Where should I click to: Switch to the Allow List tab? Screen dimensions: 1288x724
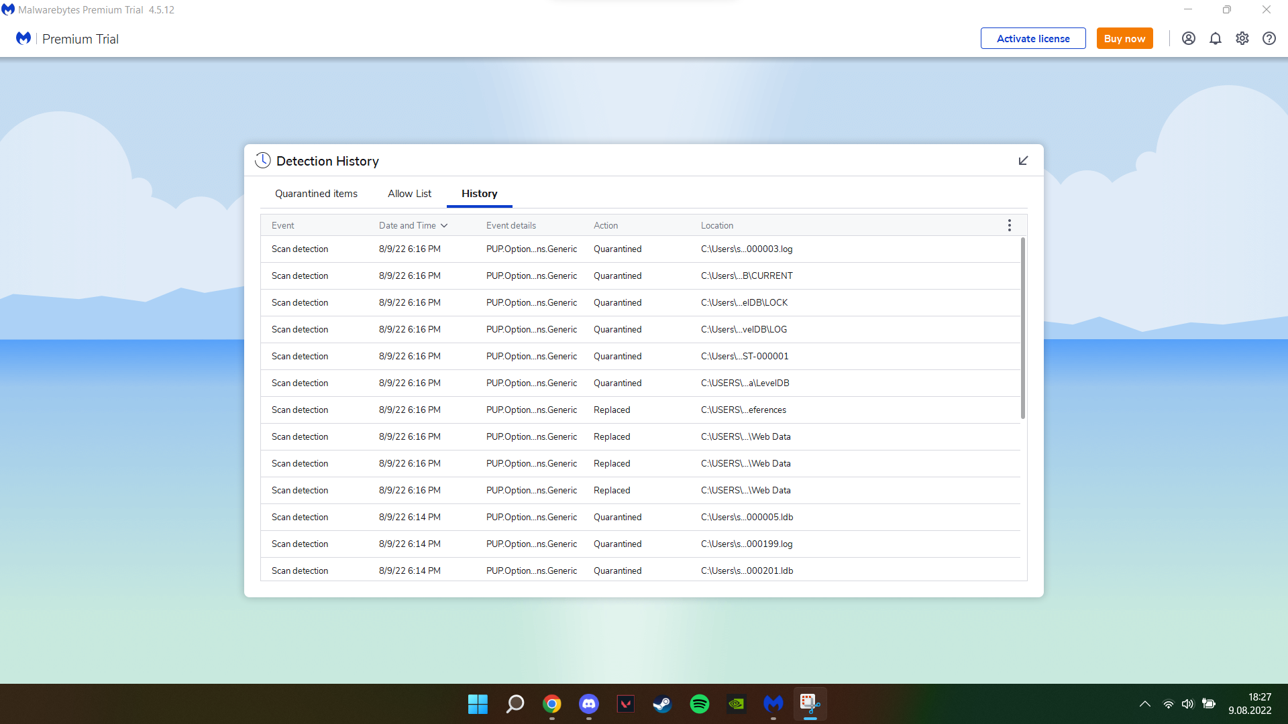[x=409, y=194]
